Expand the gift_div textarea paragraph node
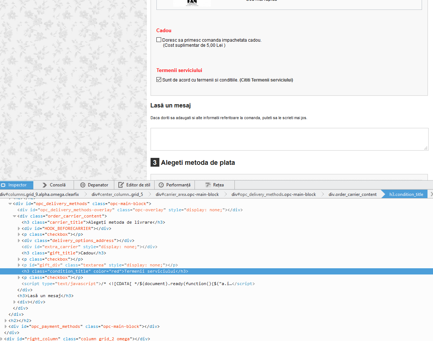Screen dimensions: 433x341 19,265
